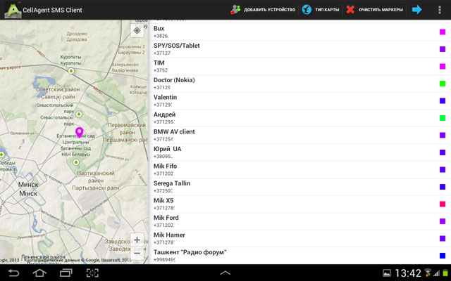Tap the blue color swatch for Valentin
The height and width of the screenshot is (281, 451).
(x=443, y=100)
